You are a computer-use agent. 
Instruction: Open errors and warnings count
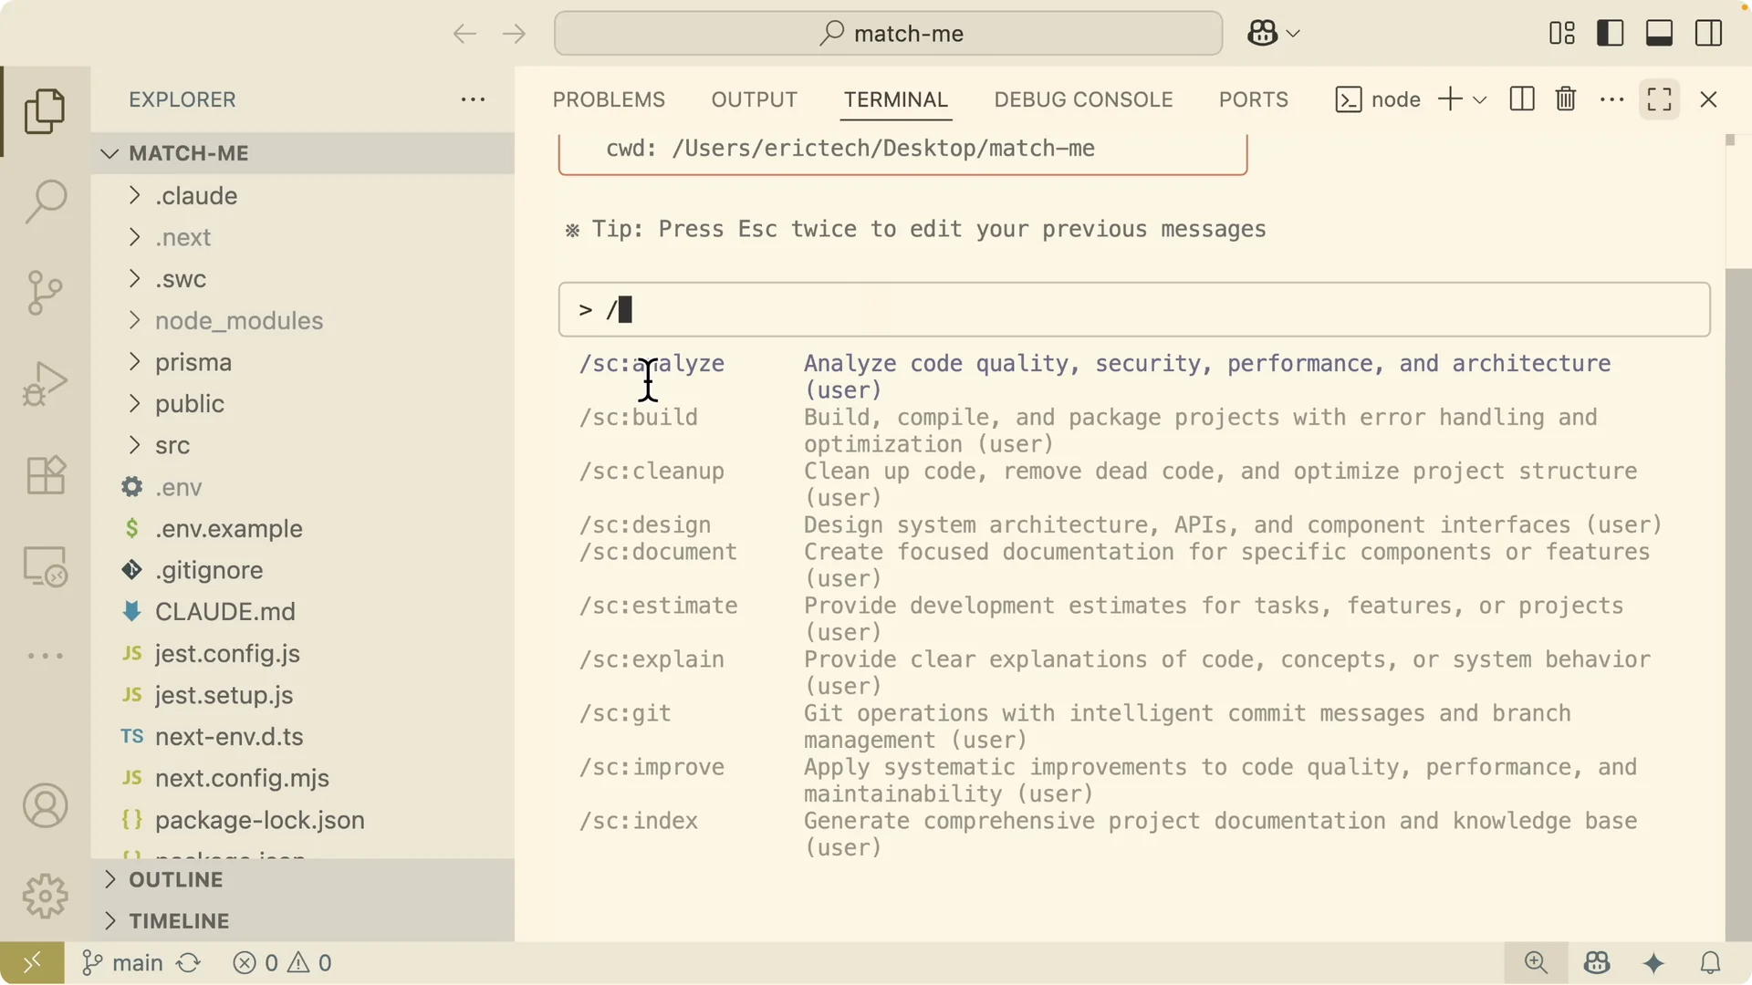pyautogui.click(x=282, y=963)
